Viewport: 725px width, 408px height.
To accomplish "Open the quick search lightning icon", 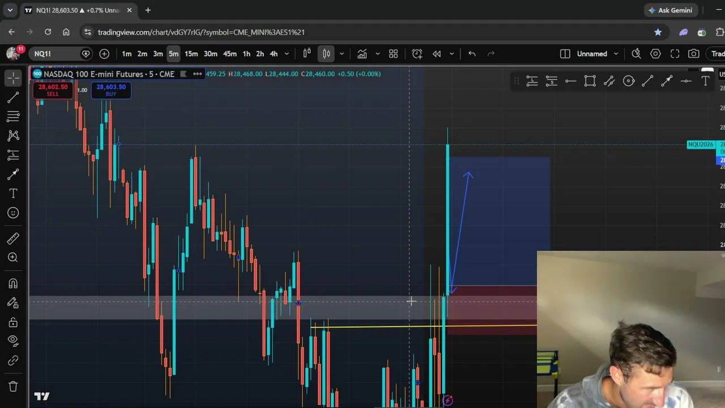I will coord(636,54).
